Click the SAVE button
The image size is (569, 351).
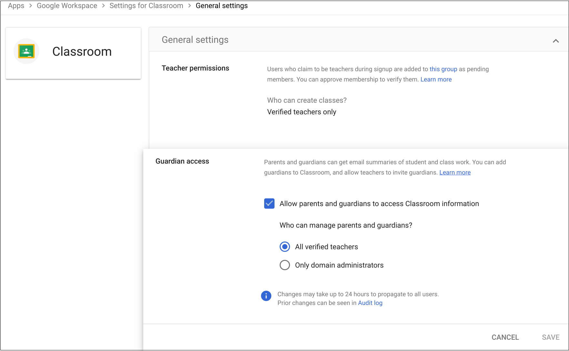tap(551, 337)
